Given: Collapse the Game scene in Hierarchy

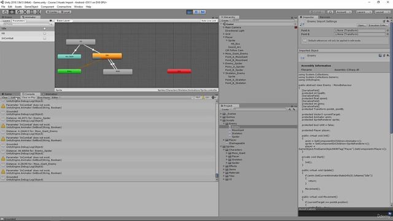Looking at the screenshot, I should pyautogui.click(x=221, y=24).
